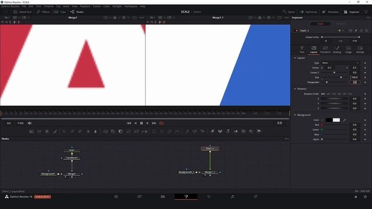Open the Home project manager icon
This screenshot has height=209, width=372.
click(x=356, y=197)
